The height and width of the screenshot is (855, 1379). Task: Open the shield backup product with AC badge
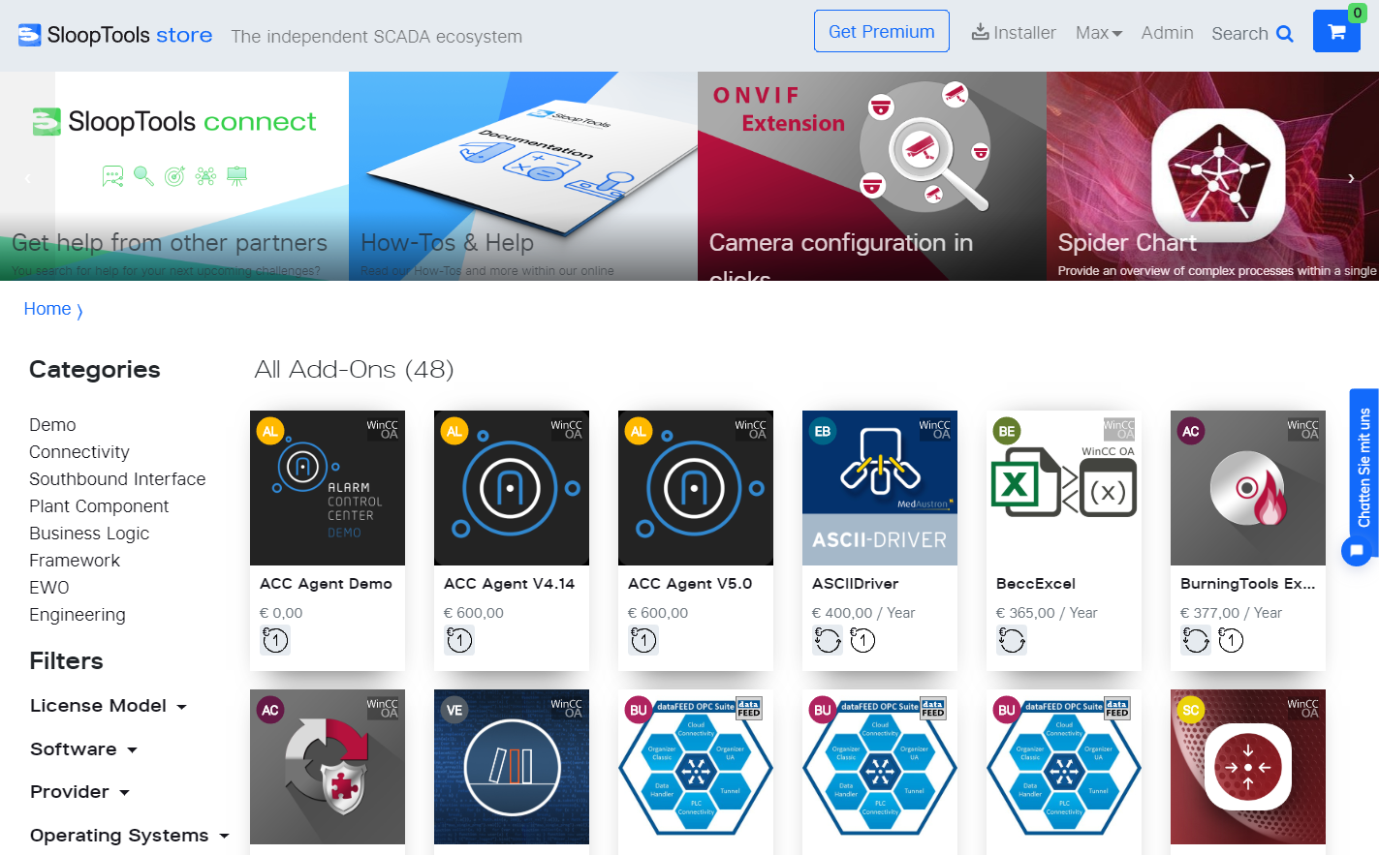328,767
